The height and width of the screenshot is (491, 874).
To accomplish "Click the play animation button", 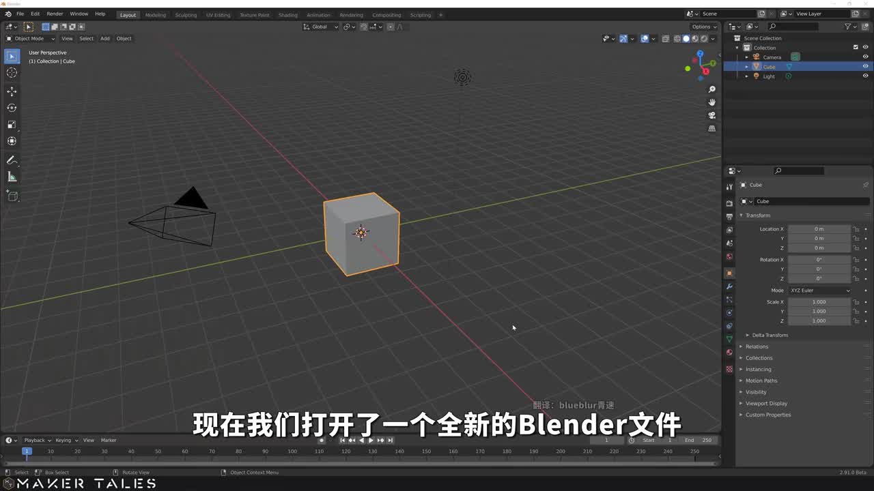I will (371, 441).
